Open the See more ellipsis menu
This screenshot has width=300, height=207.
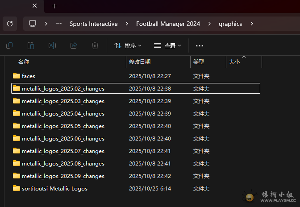(200, 46)
